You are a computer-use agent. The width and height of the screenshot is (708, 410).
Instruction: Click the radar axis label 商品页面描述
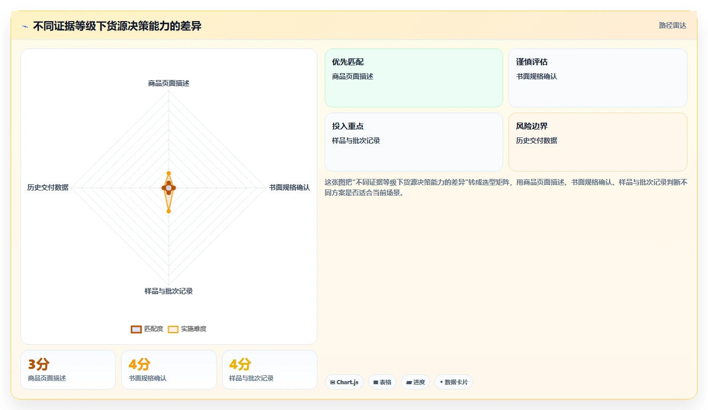tap(168, 83)
